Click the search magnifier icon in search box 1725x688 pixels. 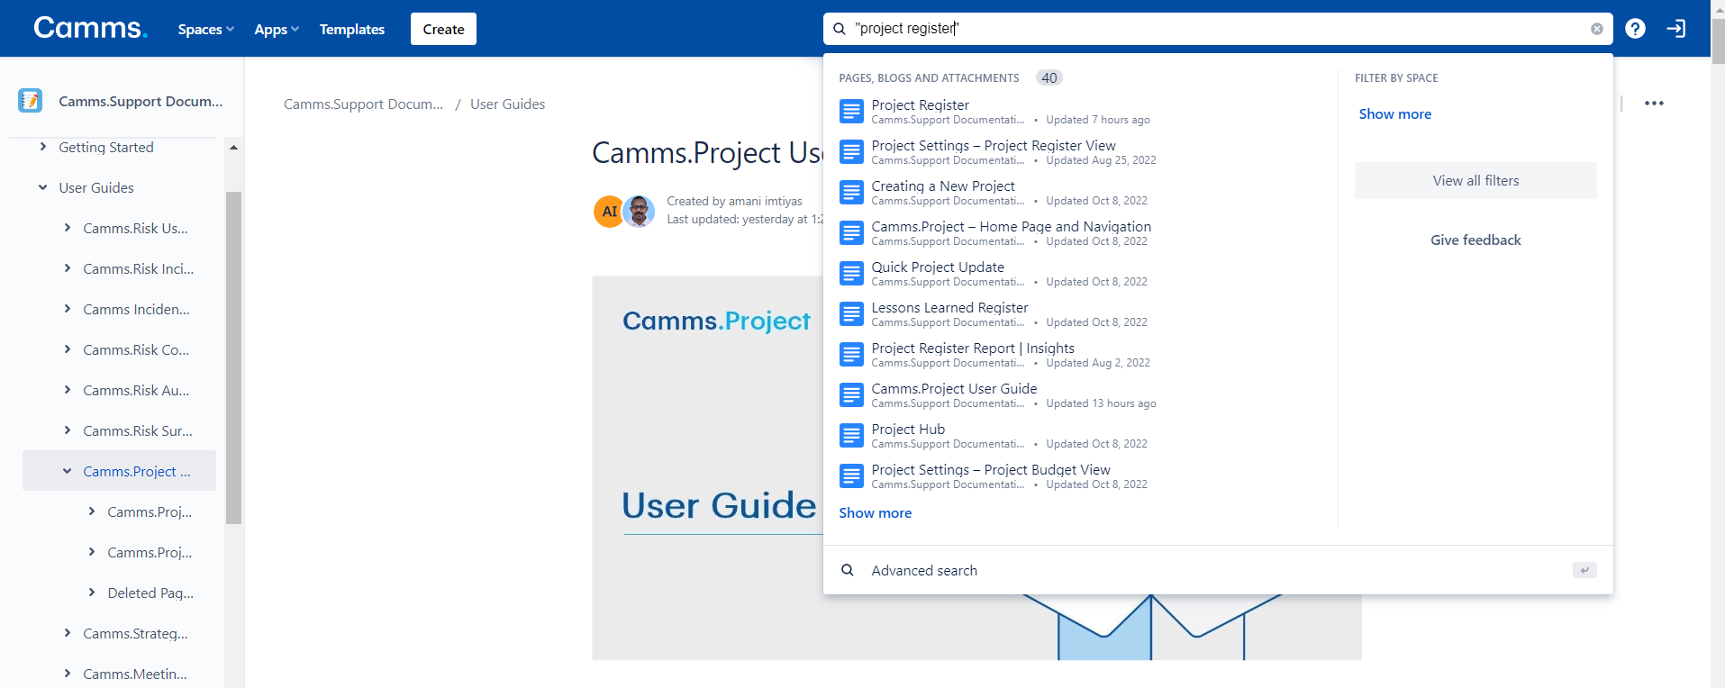pyautogui.click(x=839, y=29)
